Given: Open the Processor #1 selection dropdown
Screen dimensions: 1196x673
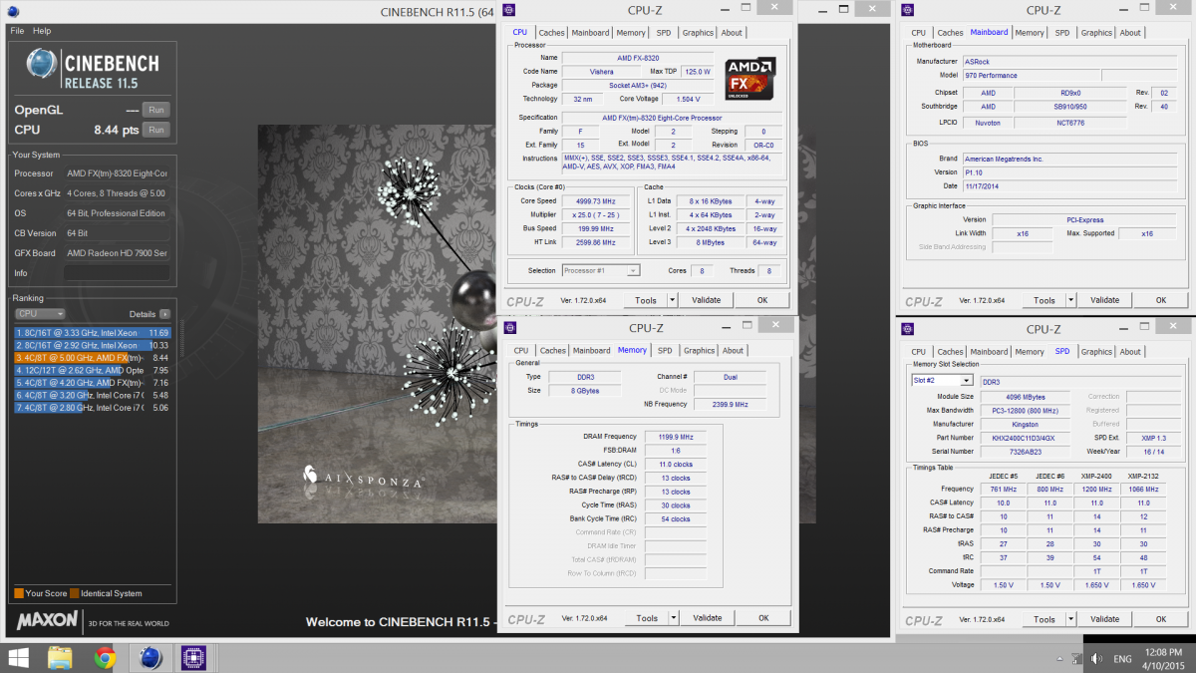Looking at the screenshot, I should click(632, 270).
